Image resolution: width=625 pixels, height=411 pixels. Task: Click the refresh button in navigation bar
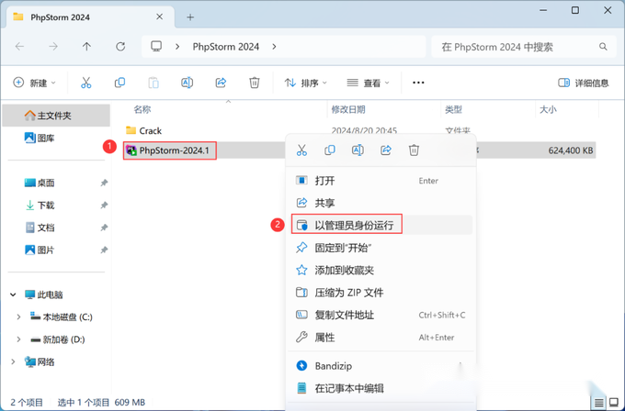120,47
